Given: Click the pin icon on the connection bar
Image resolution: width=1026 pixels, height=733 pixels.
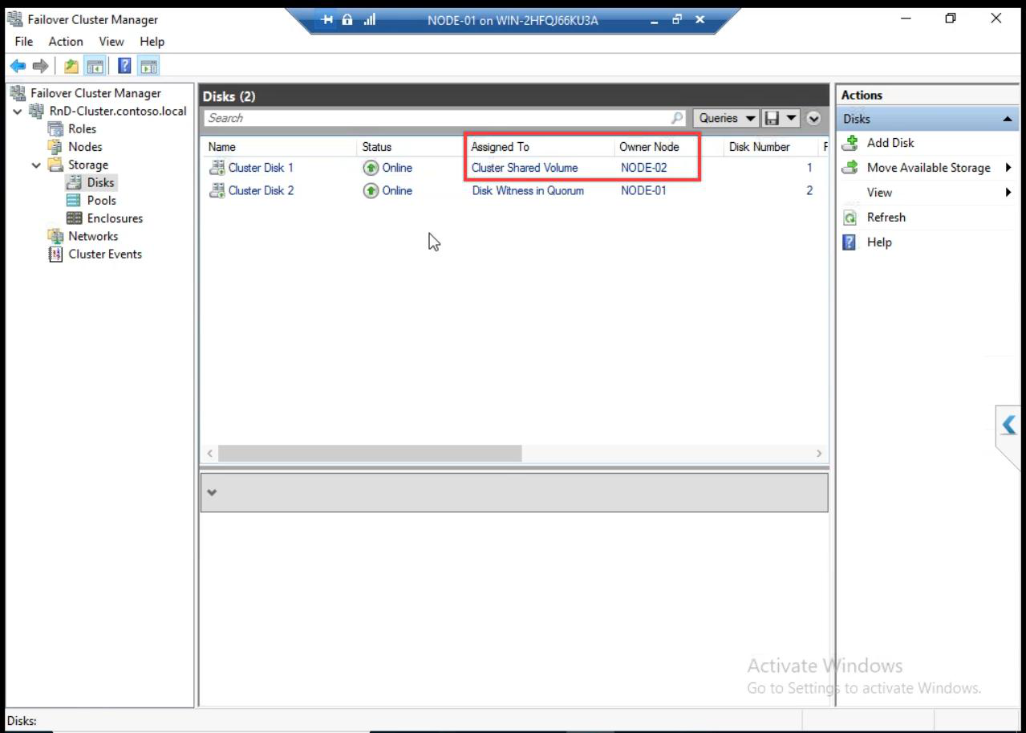Looking at the screenshot, I should pos(327,20).
